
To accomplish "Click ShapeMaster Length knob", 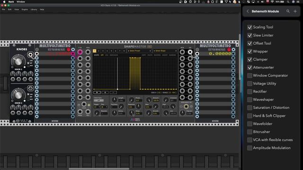I will pos(115,100).
